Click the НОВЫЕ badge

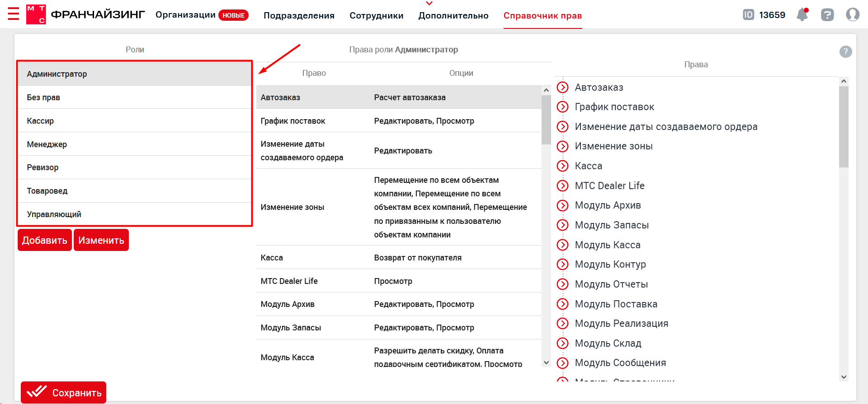point(233,15)
